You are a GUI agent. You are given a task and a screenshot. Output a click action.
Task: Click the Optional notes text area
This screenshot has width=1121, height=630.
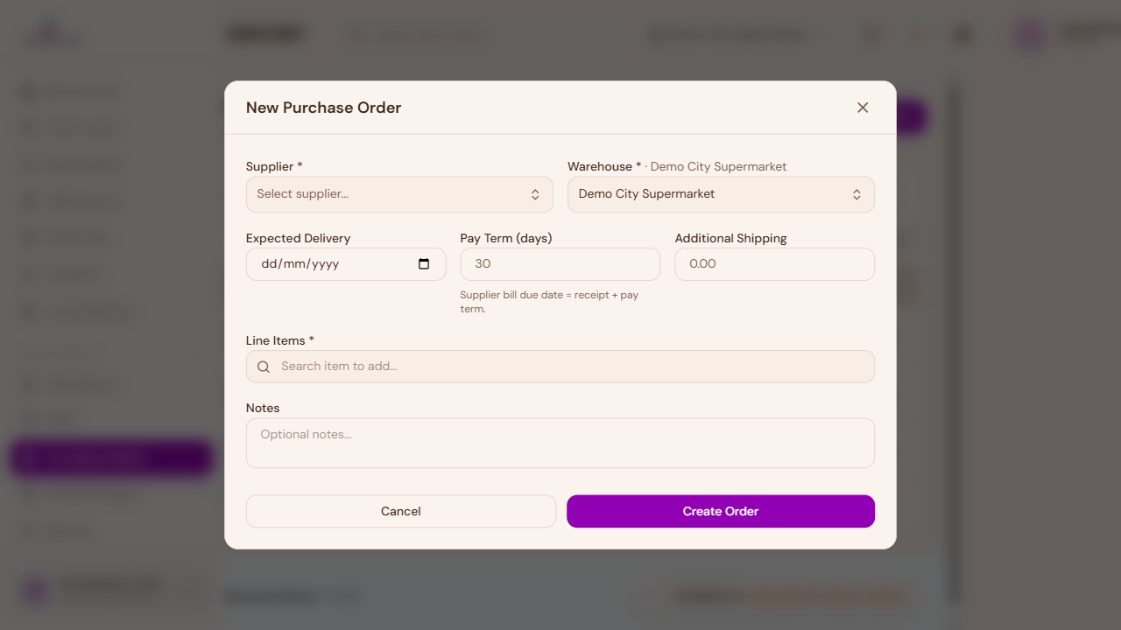(x=560, y=443)
